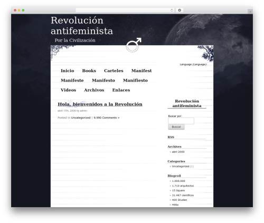This screenshot has height=223, width=264.
Task: Click the male symbol logo icon
Action: coord(133,45)
